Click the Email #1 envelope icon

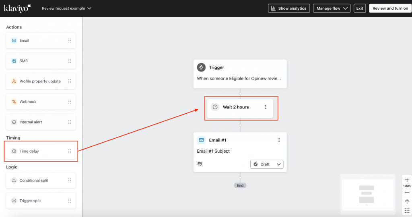point(201,140)
